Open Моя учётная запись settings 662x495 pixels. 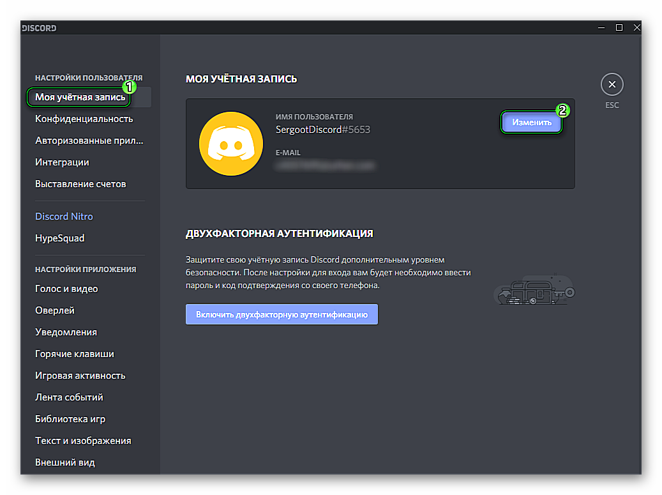89,97
